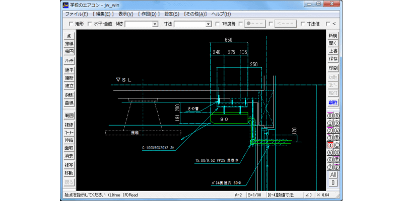Select the 移動 (move) tool

[69, 173]
